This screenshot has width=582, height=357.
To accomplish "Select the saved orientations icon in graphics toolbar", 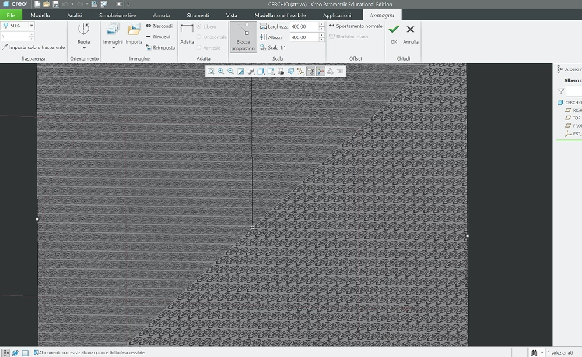I will point(290,71).
